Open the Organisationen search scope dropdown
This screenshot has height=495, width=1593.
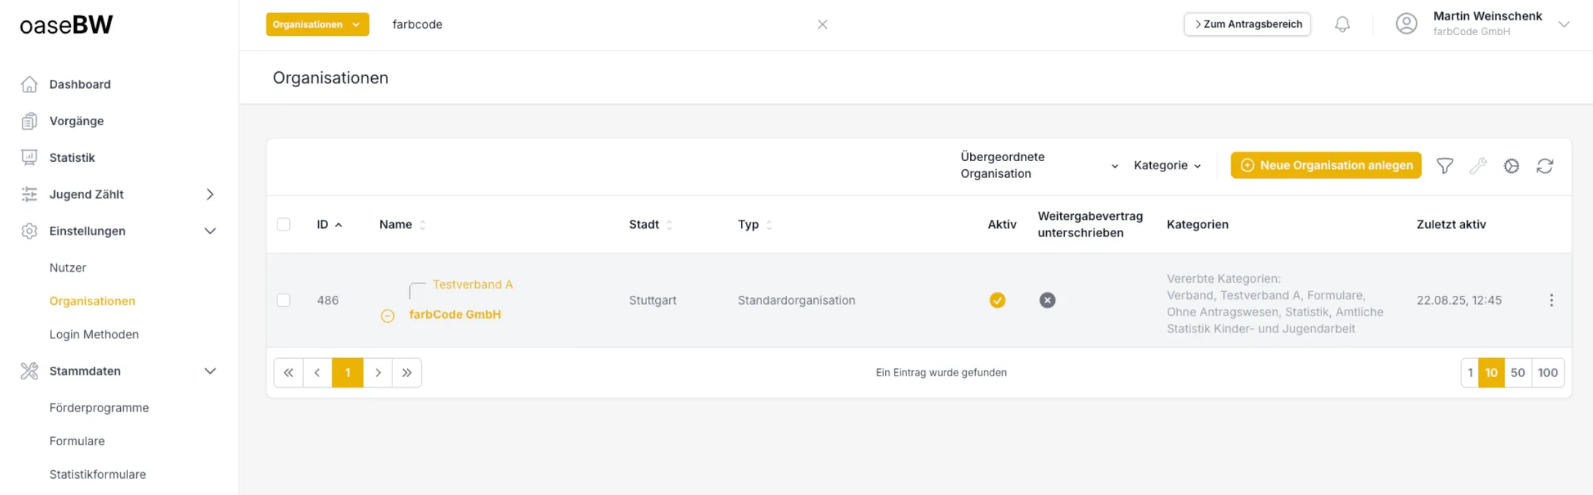[317, 24]
